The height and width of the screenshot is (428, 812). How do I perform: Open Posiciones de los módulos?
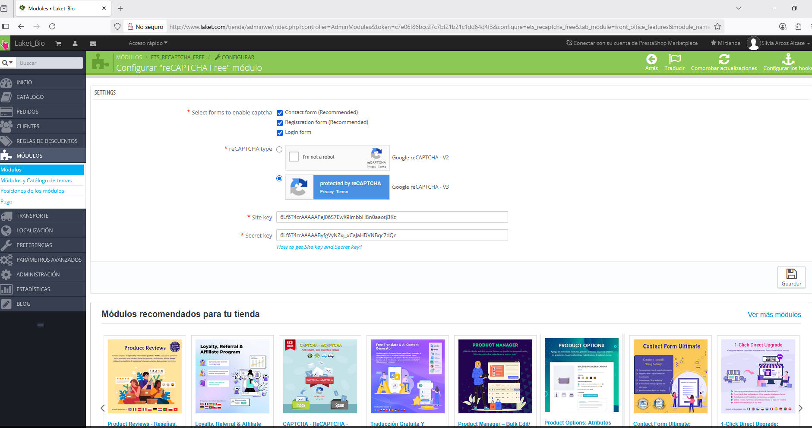coord(32,191)
